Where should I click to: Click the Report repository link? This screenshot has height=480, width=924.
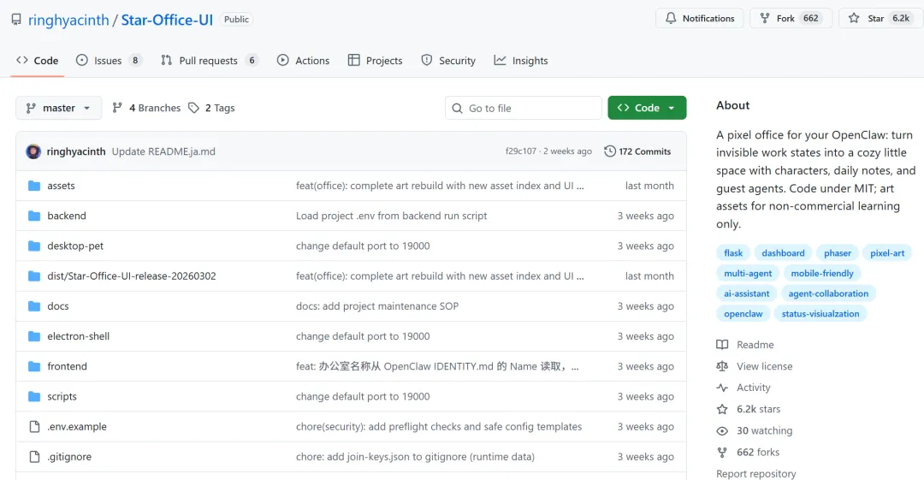(756, 473)
